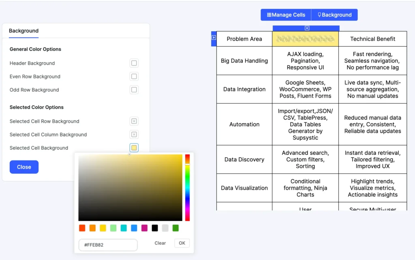This screenshot has height=260, width=415.
Task: Open the Odd Row Background color box
Action: click(134, 90)
